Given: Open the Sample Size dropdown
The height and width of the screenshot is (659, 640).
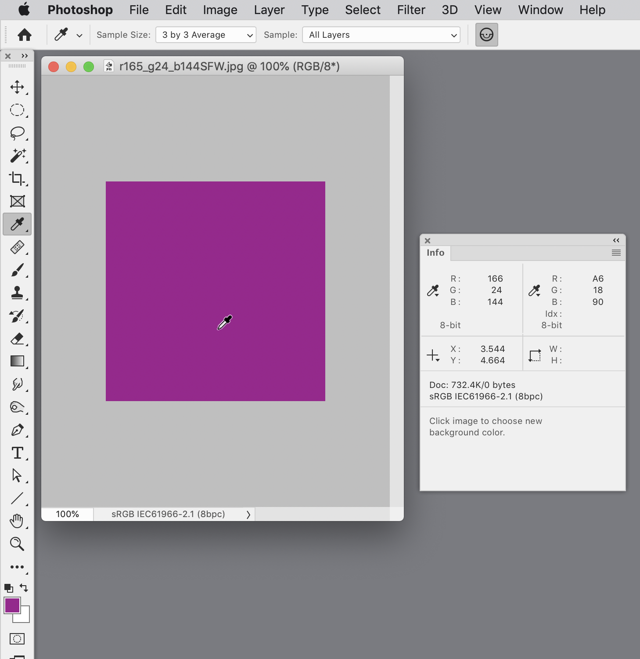Looking at the screenshot, I should coord(205,35).
